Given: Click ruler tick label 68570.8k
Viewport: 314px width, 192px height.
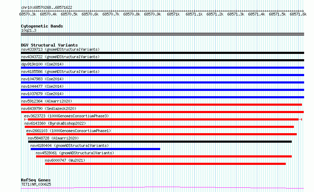Looking at the screenshot, I should click(132, 14).
